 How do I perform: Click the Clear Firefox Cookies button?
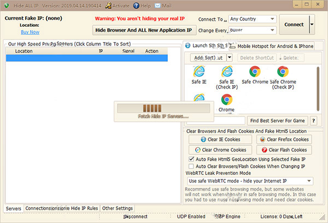pos(284,139)
